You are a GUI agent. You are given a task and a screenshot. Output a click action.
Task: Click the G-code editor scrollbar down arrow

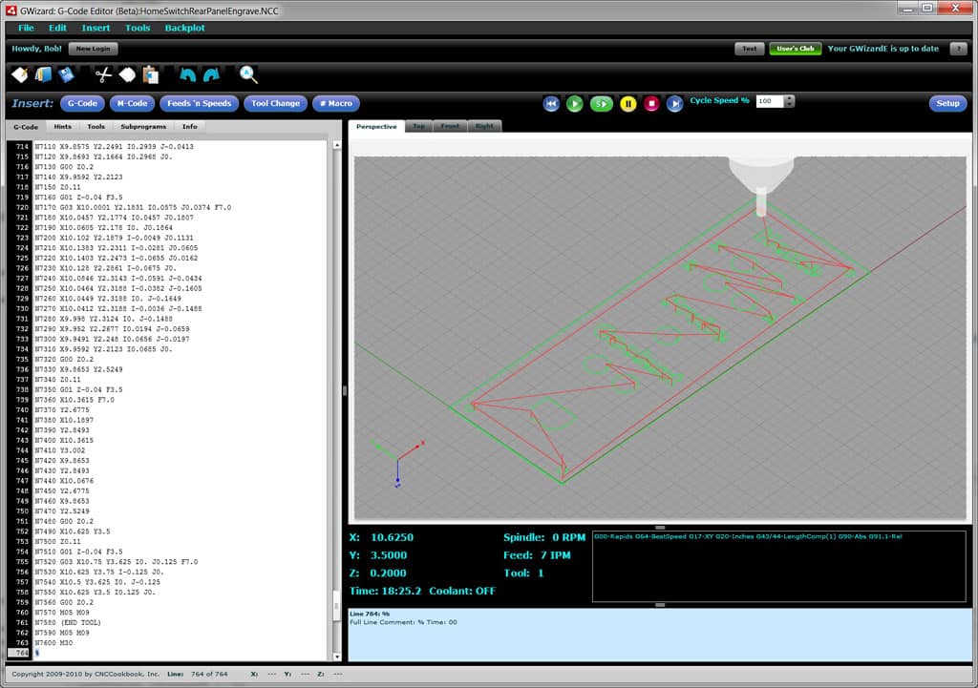(336, 656)
